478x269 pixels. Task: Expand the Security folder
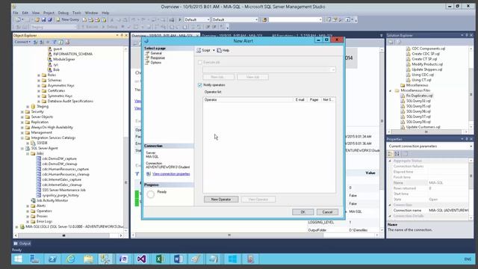tap(22, 111)
